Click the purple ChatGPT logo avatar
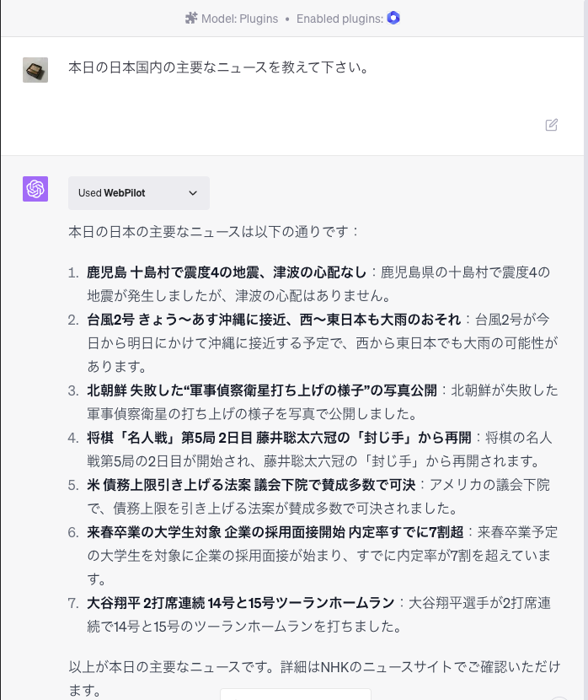 (35, 189)
